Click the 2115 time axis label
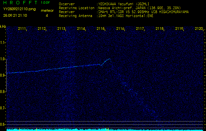Screen dimensions: 206x131 pos(100,28)
